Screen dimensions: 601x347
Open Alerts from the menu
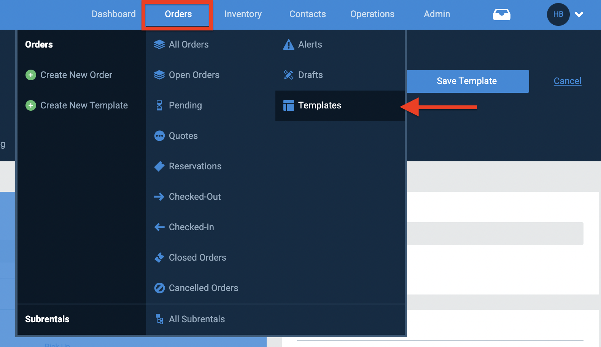[310, 45]
